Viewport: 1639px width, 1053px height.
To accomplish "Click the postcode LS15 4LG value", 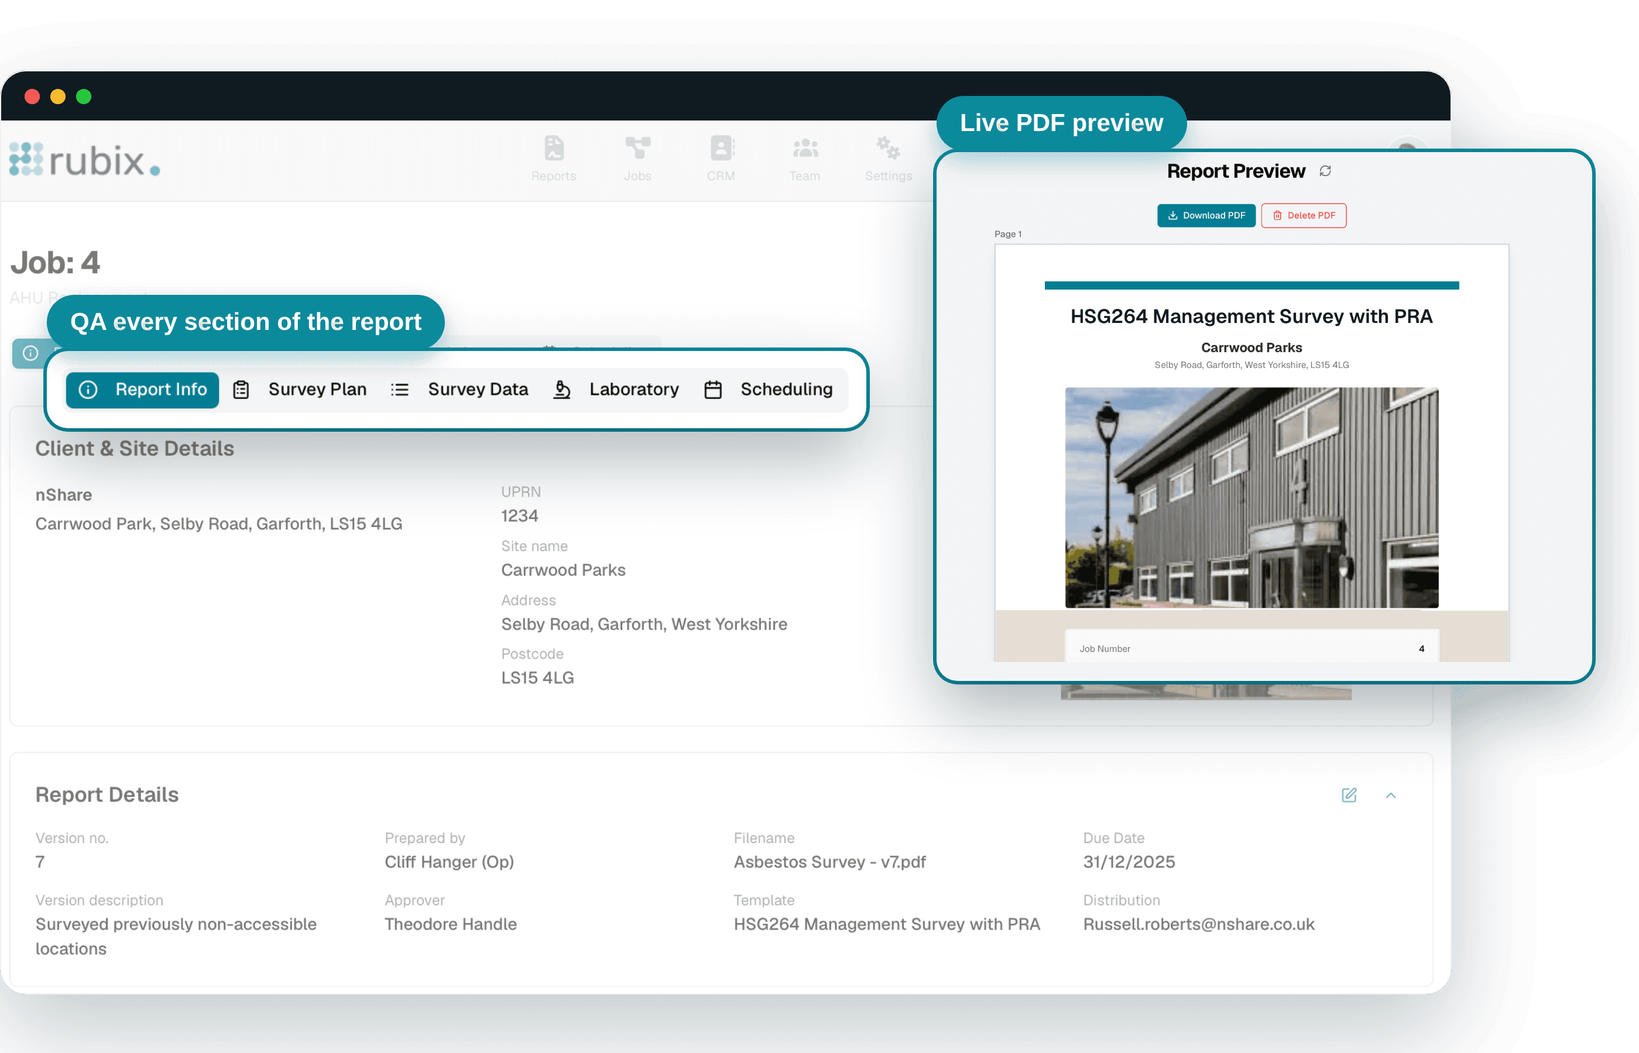I will tap(538, 678).
